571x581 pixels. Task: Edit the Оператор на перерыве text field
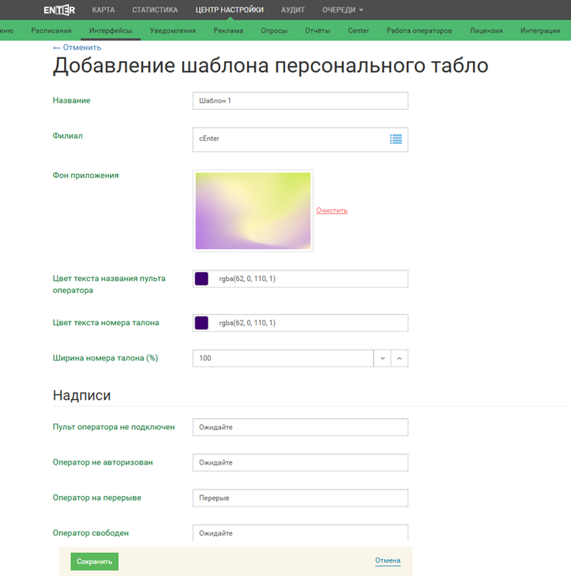300,498
